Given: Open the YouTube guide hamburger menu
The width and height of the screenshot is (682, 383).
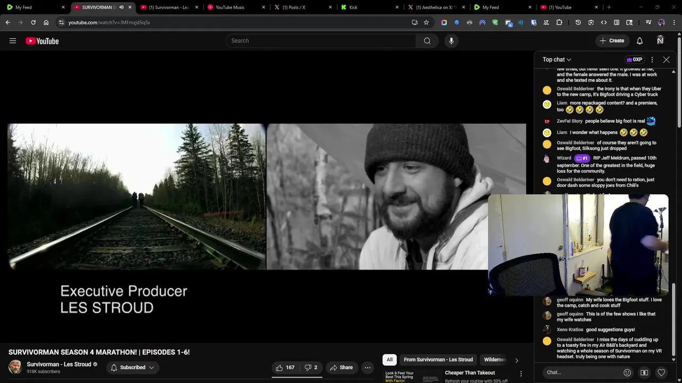Looking at the screenshot, I should 13,41.
